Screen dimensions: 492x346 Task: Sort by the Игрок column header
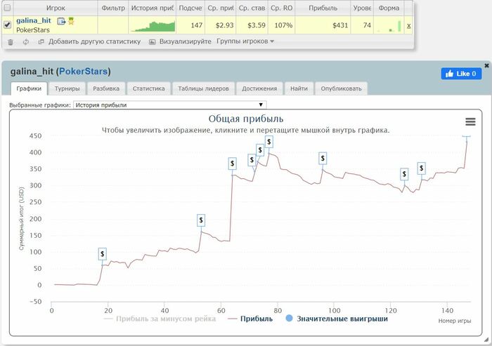[x=56, y=8]
